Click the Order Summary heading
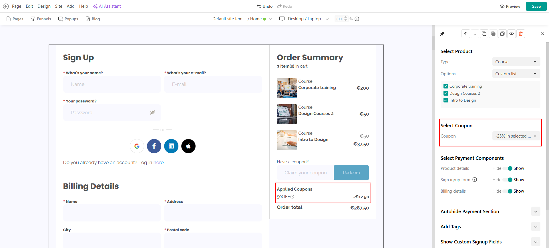549x248 pixels. tap(310, 58)
